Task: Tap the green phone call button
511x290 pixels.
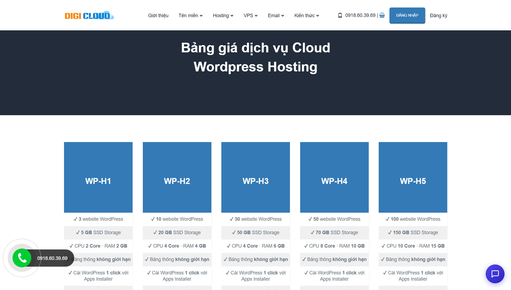Action: click(x=22, y=258)
